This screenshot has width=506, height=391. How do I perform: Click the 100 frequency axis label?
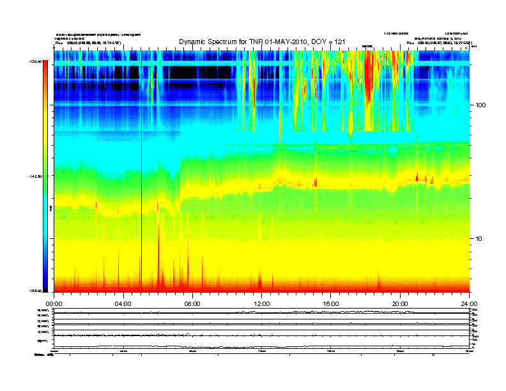pyautogui.click(x=480, y=105)
